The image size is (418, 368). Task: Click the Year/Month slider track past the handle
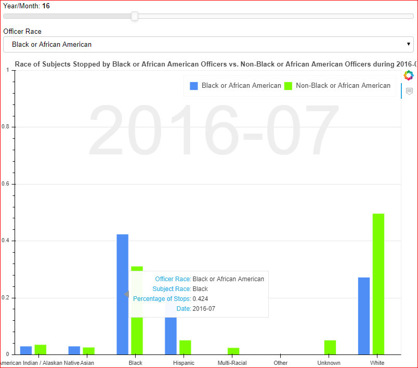(276, 16)
